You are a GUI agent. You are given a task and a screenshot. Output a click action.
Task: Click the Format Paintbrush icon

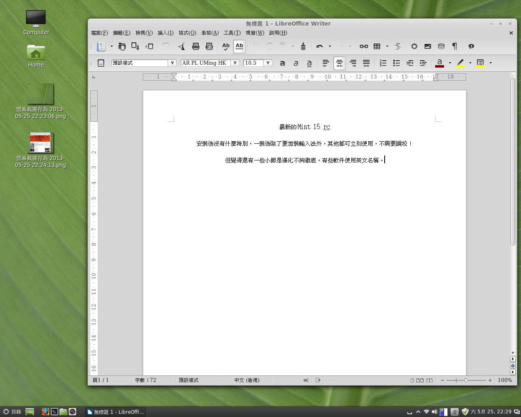point(303,46)
